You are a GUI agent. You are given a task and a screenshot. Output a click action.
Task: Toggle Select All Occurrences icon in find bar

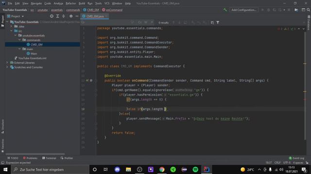[186, 23]
